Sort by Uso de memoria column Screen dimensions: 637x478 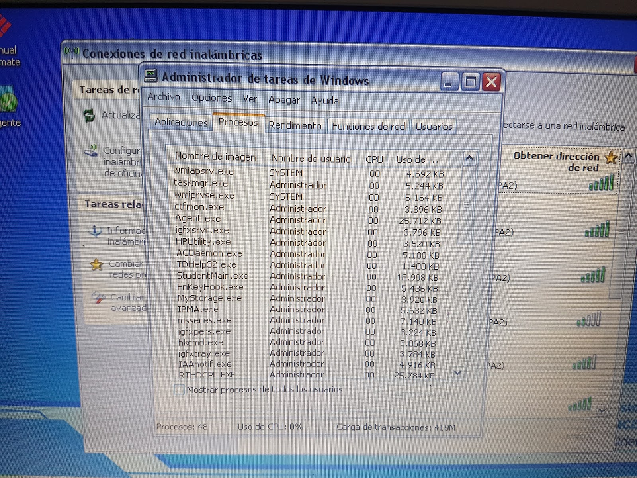tap(417, 160)
